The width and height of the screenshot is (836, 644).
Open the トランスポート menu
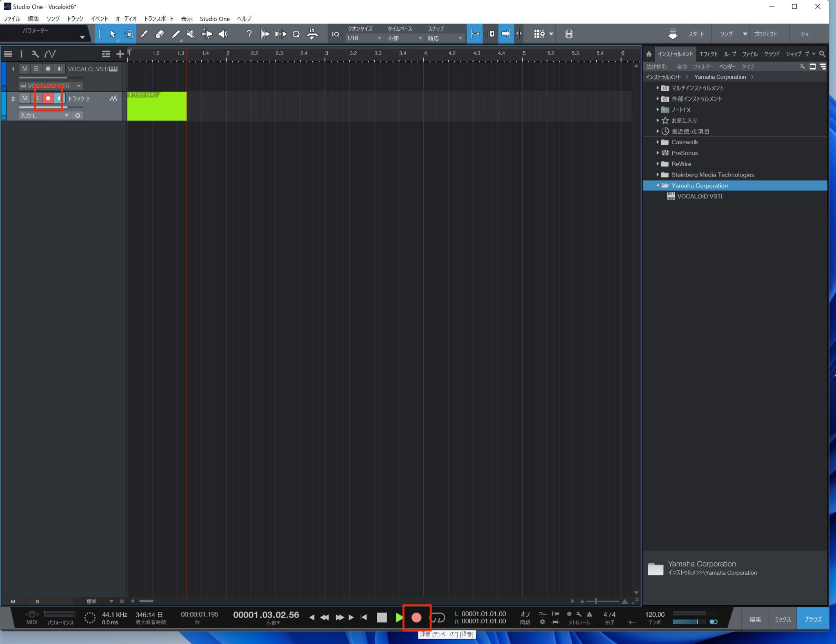[x=158, y=19]
